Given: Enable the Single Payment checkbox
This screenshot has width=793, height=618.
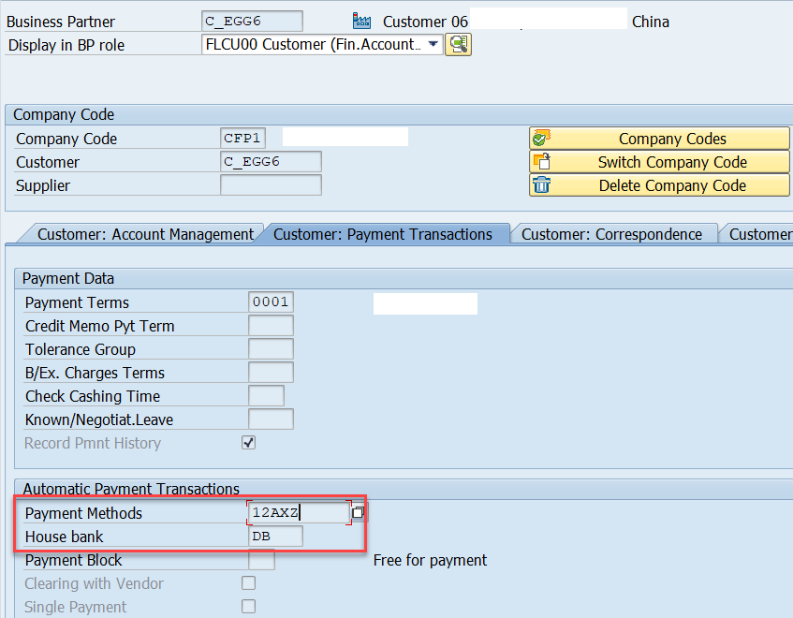Looking at the screenshot, I should tap(248, 606).
